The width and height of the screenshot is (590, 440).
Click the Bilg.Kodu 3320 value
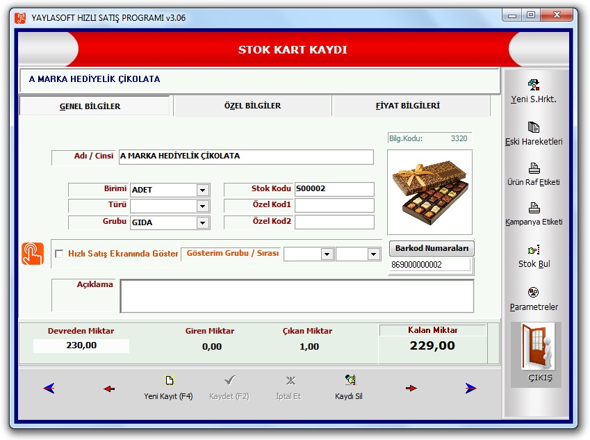pyautogui.click(x=459, y=138)
